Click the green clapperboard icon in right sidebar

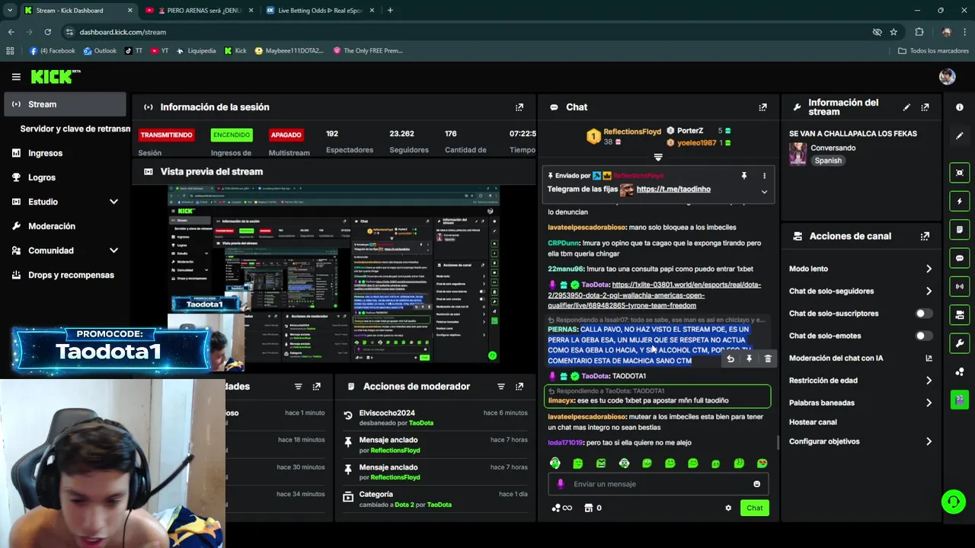point(959,400)
